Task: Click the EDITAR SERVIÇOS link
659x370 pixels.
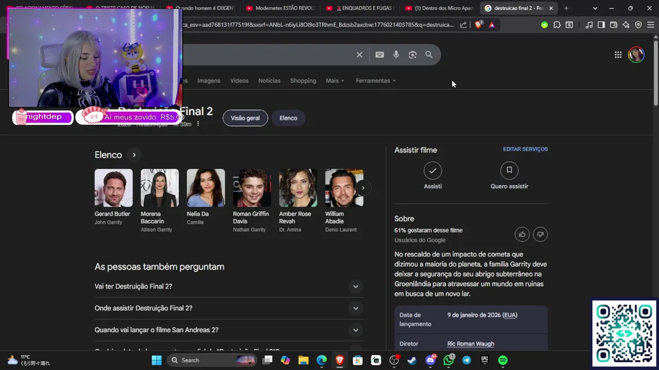Action: pos(525,149)
